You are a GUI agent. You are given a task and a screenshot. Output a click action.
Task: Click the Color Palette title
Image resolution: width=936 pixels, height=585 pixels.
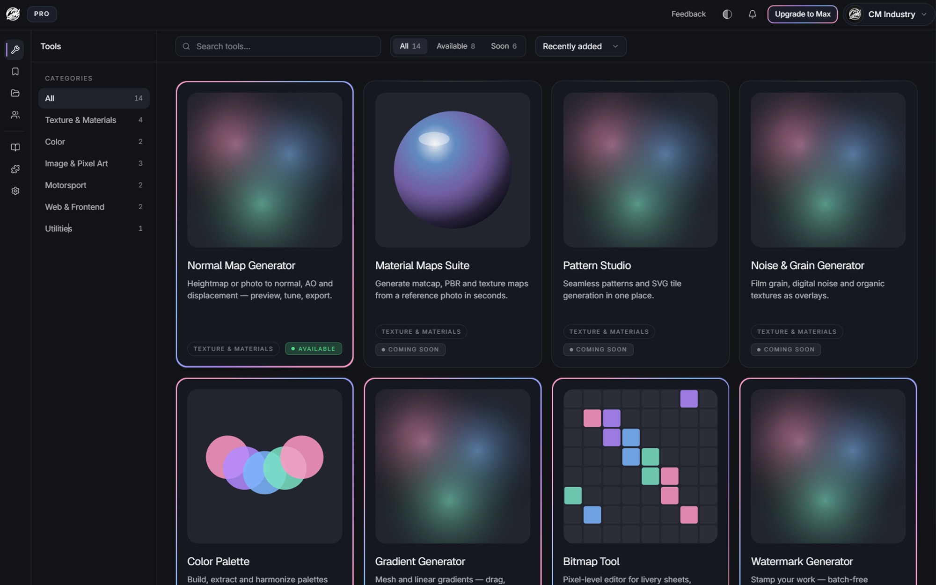tap(218, 562)
